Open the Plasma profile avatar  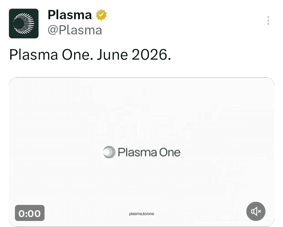click(x=24, y=23)
